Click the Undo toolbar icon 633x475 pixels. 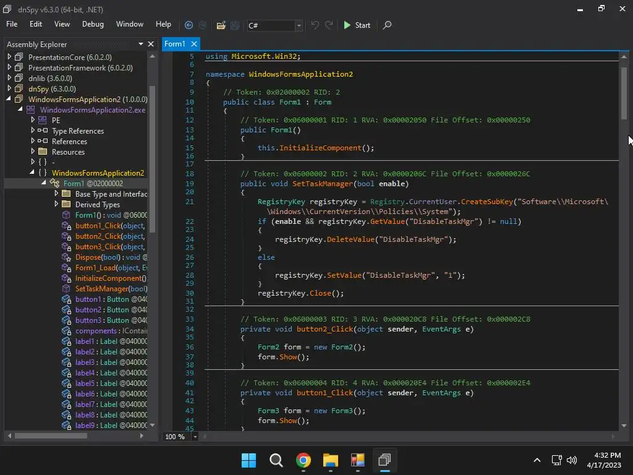coord(315,25)
